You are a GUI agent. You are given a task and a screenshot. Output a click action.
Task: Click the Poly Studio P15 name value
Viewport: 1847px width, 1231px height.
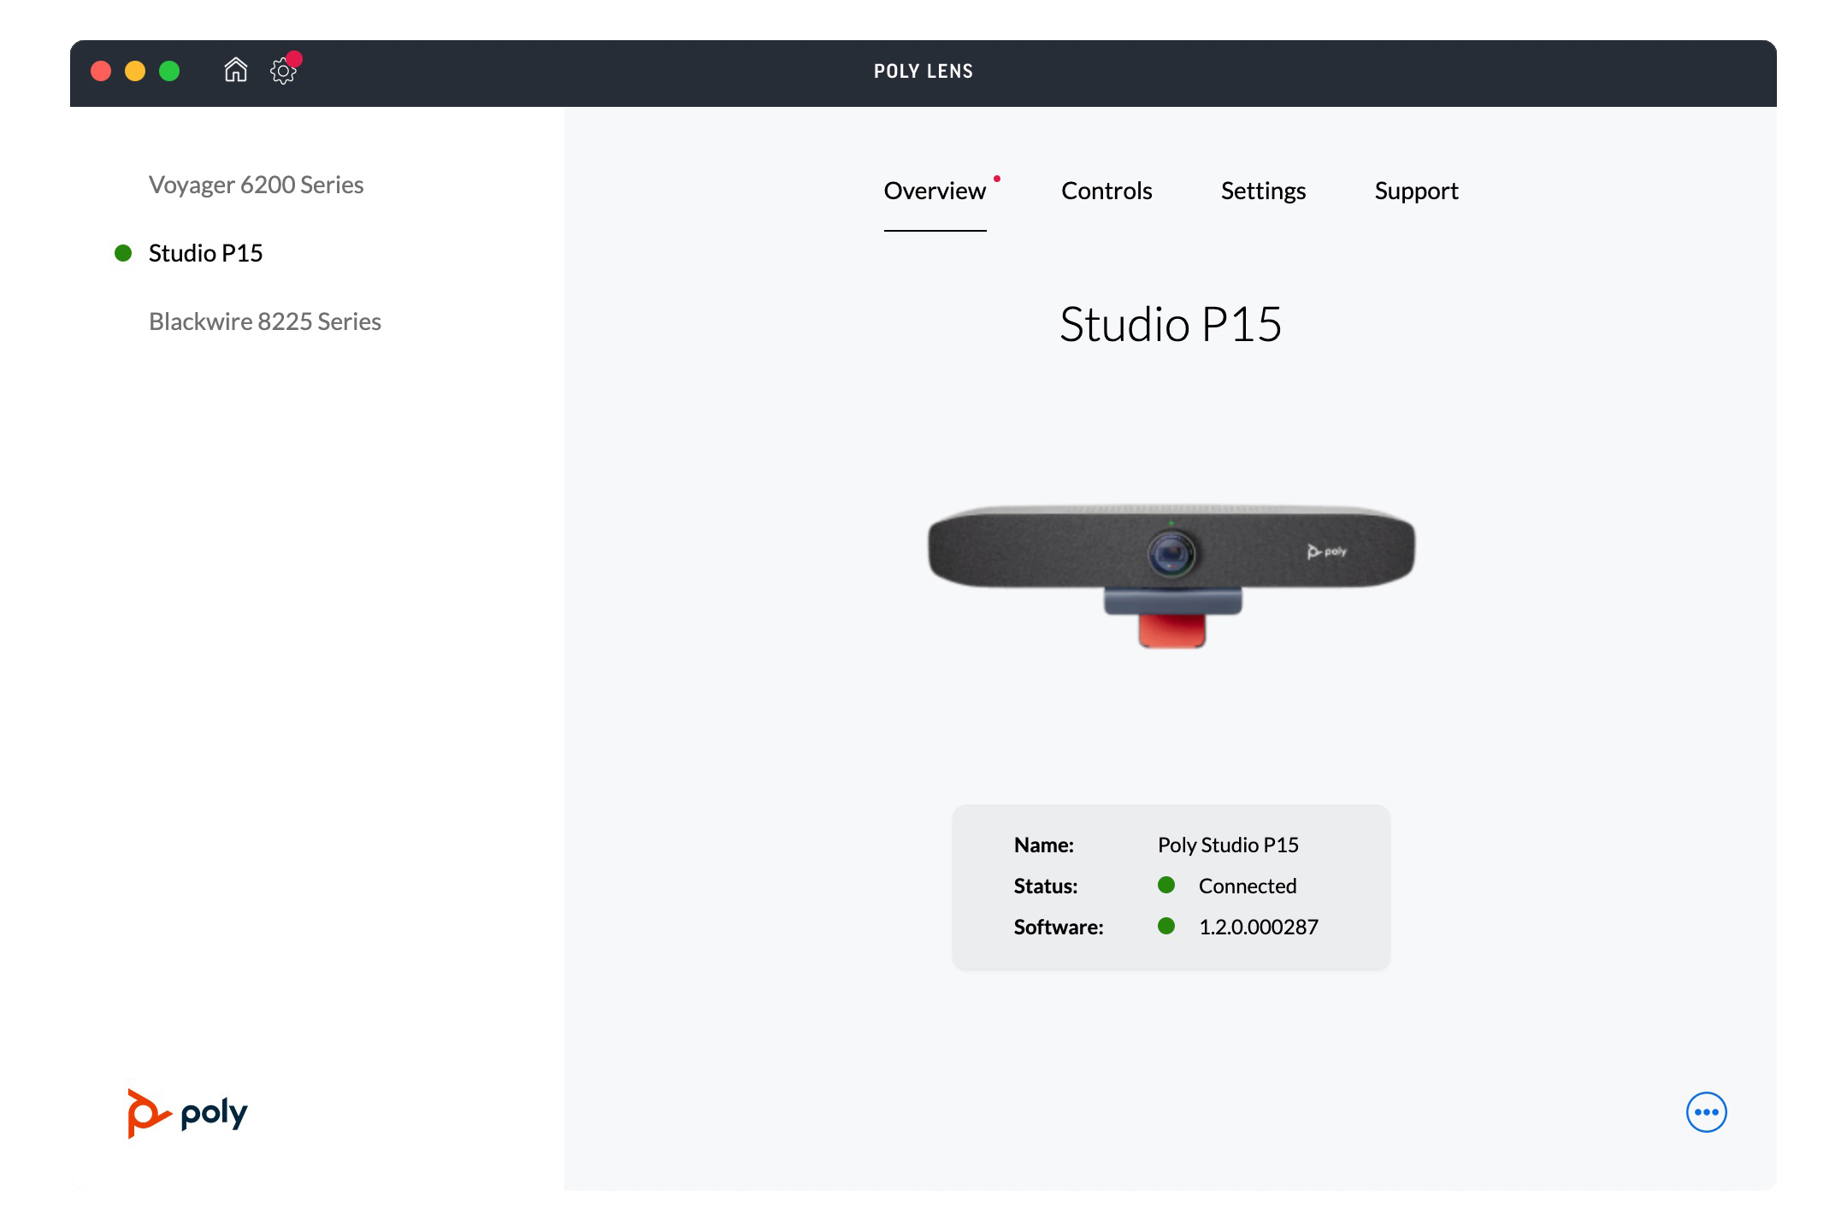coord(1228,845)
